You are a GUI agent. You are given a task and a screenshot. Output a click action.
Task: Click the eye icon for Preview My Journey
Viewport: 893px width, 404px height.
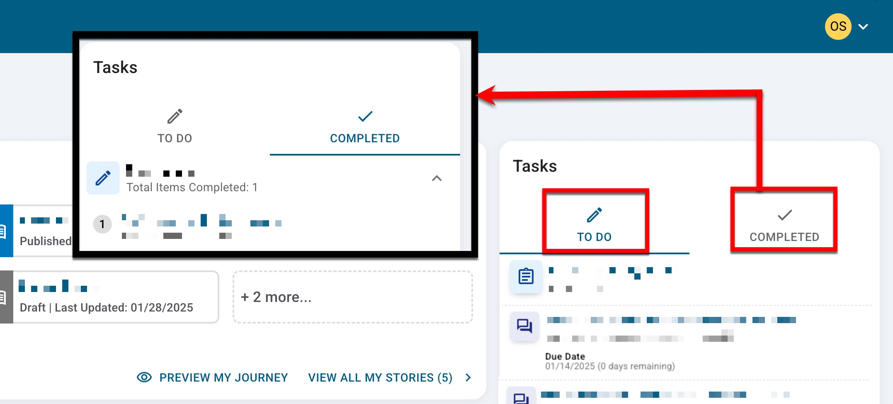[144, 377]
